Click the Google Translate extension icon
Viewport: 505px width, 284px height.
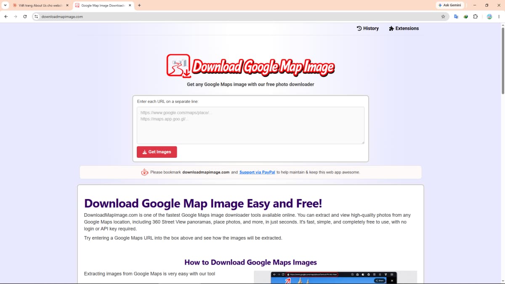pyautogui.click(x=456, y=16)
